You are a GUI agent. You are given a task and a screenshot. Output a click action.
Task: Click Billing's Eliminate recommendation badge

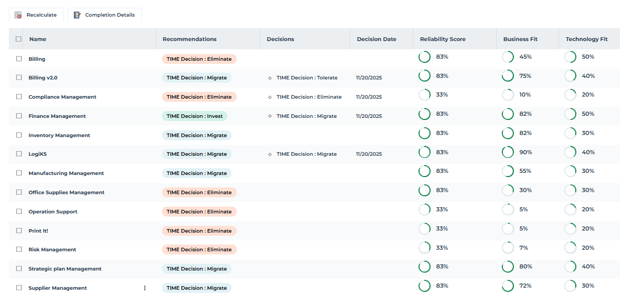pyautogui.click(x=199, y=59)
